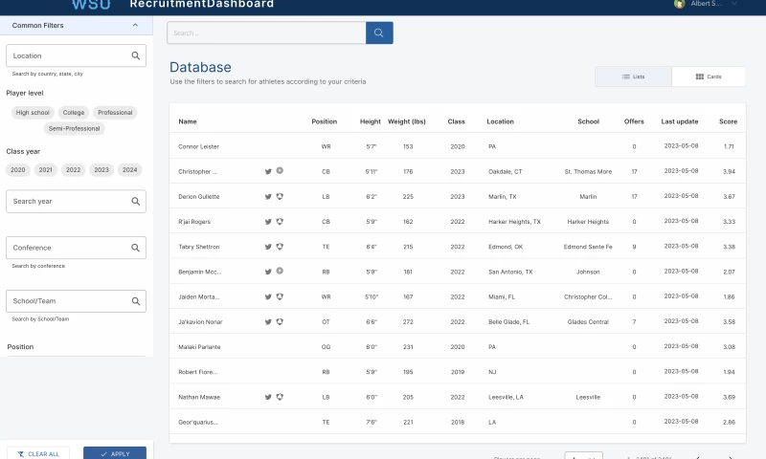Sort by the Height column header
Viewport: 766px width, 459px height.
click(x=371, y=121)
